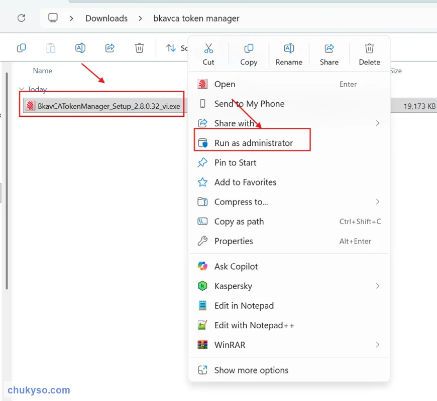Click the share arrow icon beside Share with

point(202,123)
